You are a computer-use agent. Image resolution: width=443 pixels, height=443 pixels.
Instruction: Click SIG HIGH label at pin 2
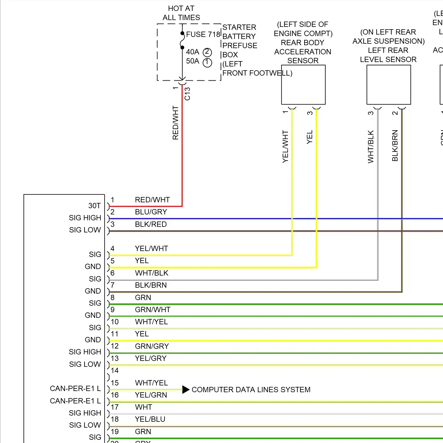(x=85, y=218)
